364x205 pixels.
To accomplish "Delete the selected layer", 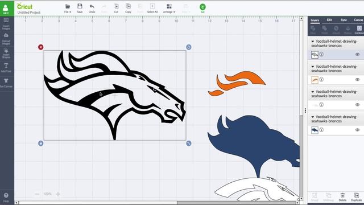I will 342,197.
